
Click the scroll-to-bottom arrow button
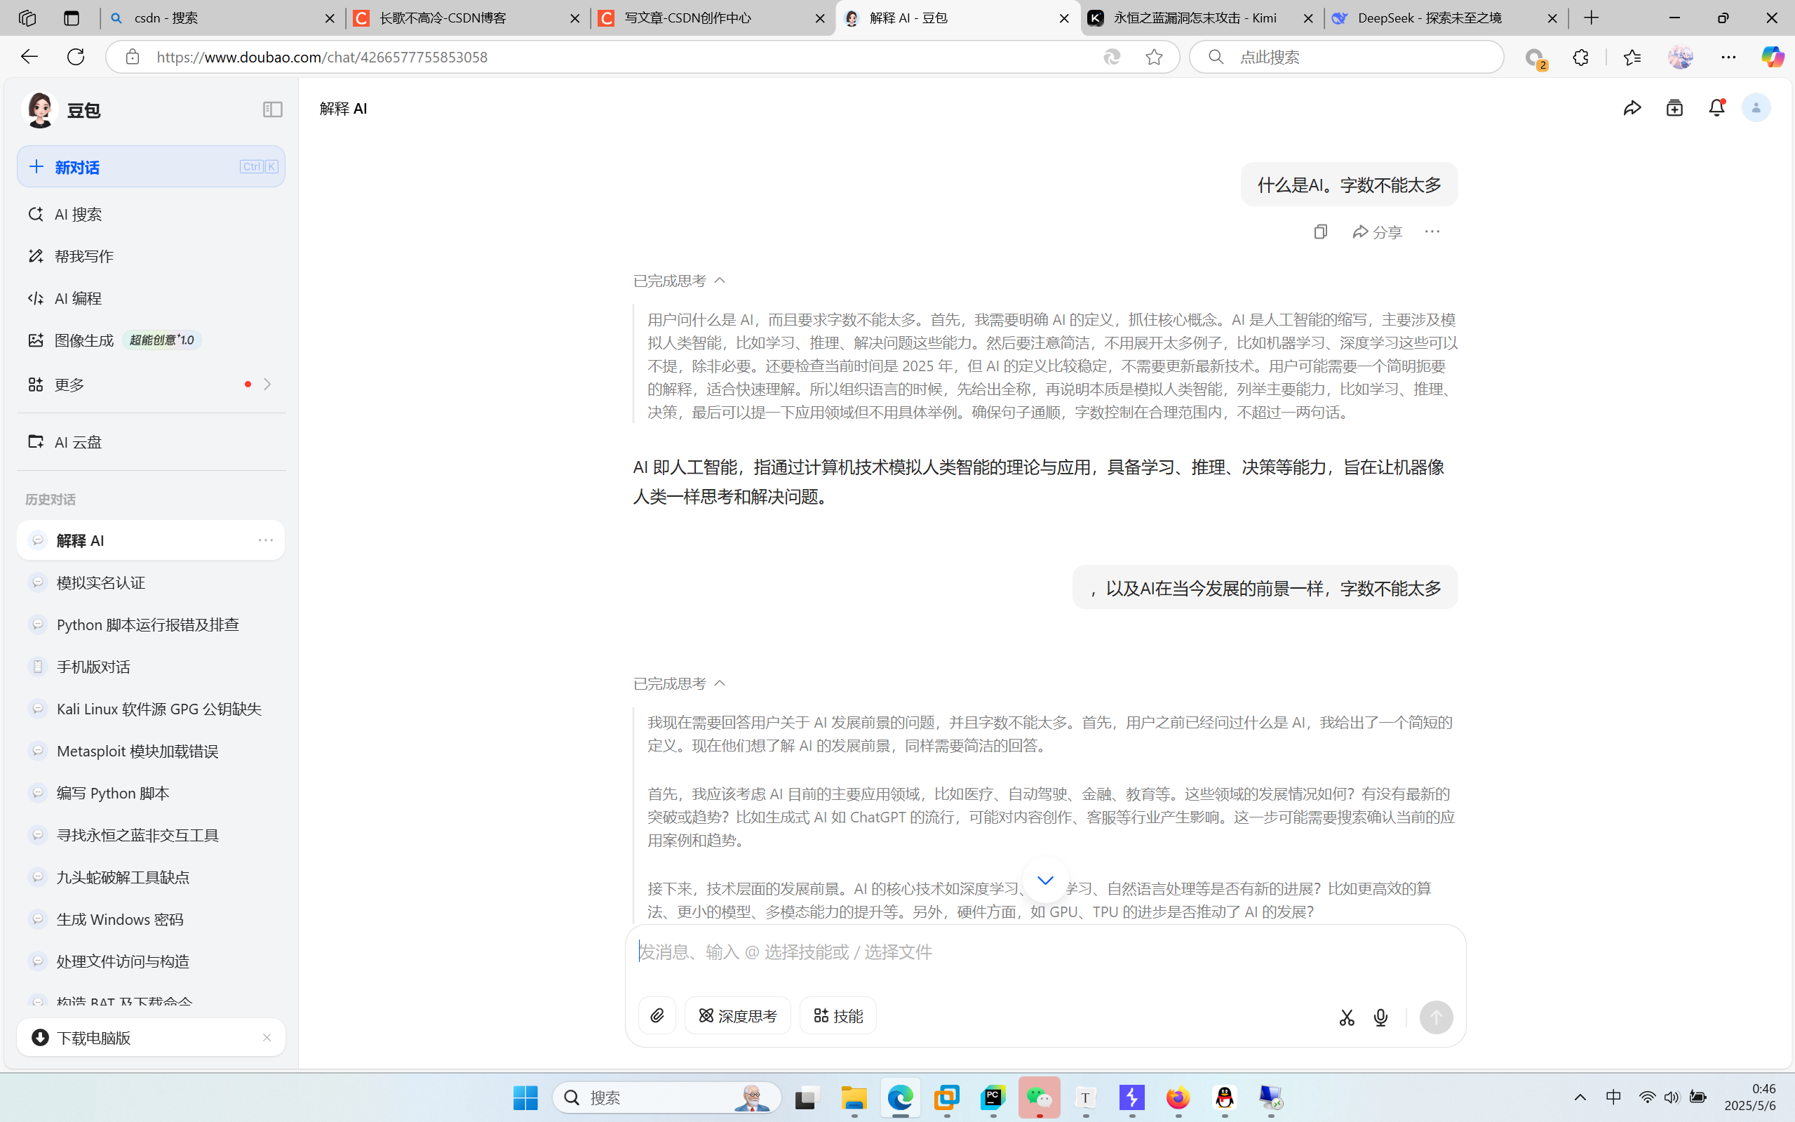coord(1044,880)
